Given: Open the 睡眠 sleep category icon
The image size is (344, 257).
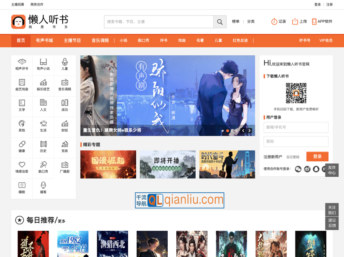Looking at the screenshot, I should (22, 188).
